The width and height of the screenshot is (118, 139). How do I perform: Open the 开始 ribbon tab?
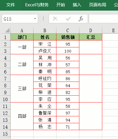pos(60,5)
